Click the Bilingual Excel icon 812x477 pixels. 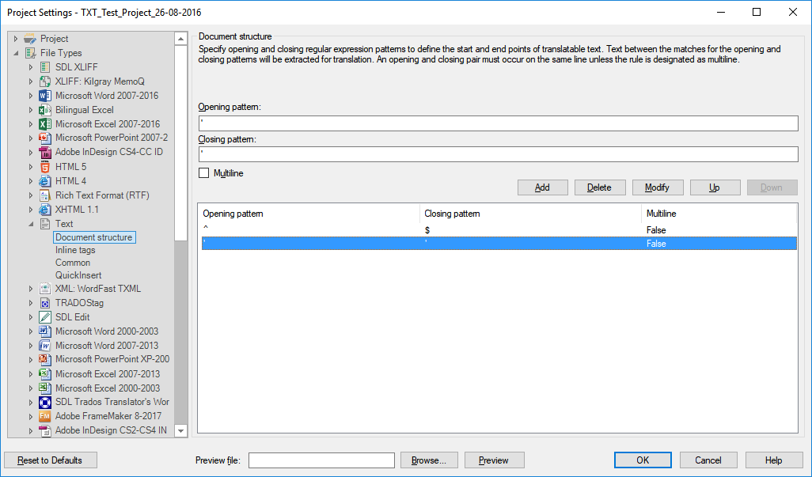45,110
